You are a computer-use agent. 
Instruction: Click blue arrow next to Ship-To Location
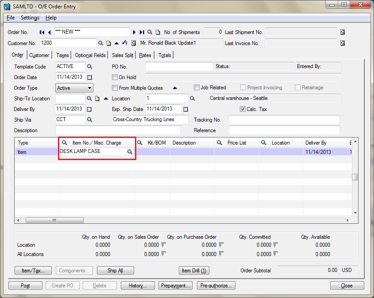tap(106, 99)
